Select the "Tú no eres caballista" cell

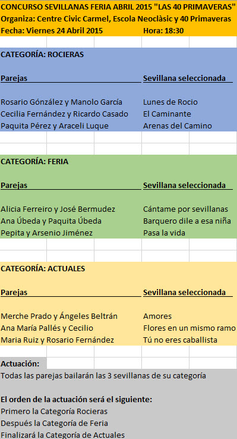tap(180, 340)
